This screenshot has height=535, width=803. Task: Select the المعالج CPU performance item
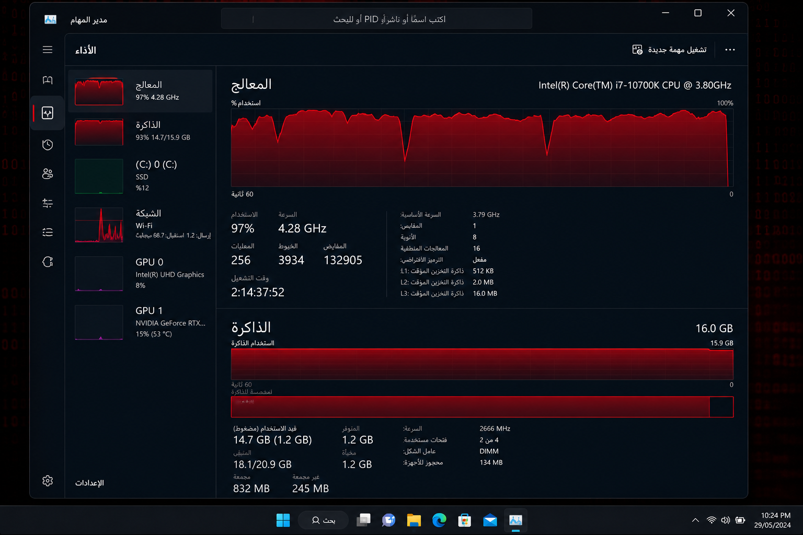(141, 91)
